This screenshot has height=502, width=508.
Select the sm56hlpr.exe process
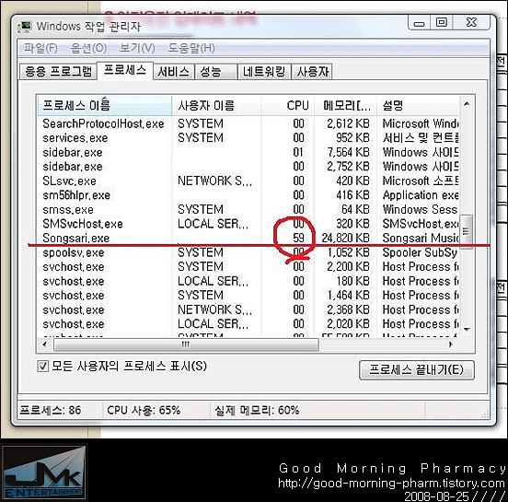coord(248,195)
